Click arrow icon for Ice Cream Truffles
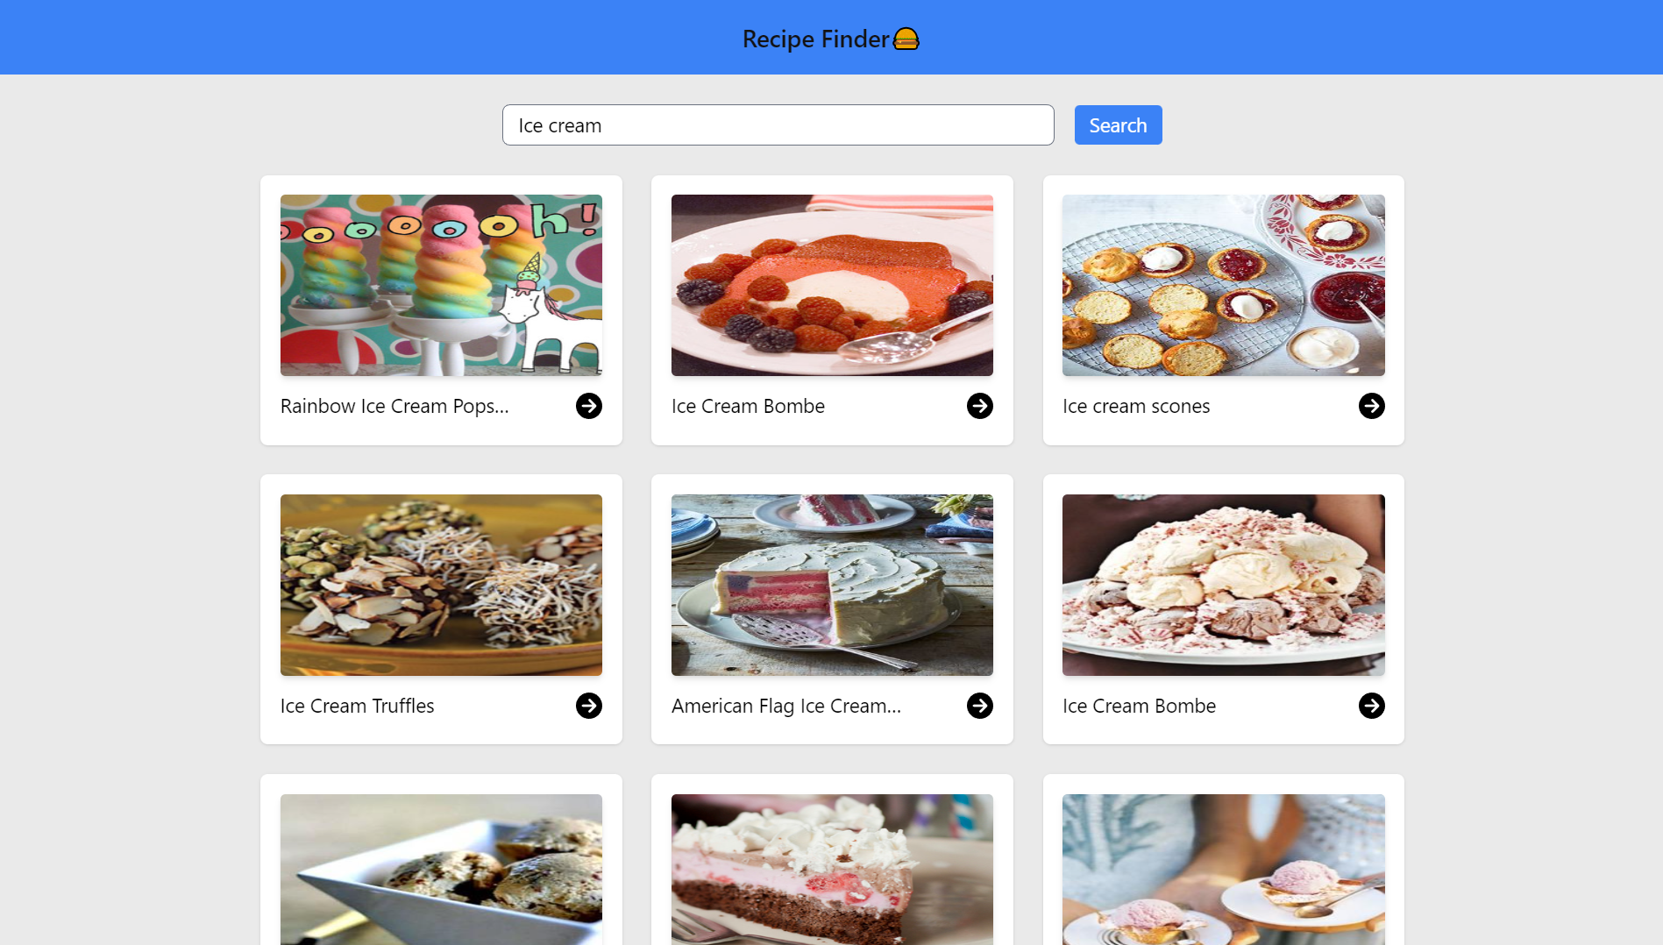This screenshot has width=1663, height=945. [x=589, y=706]
